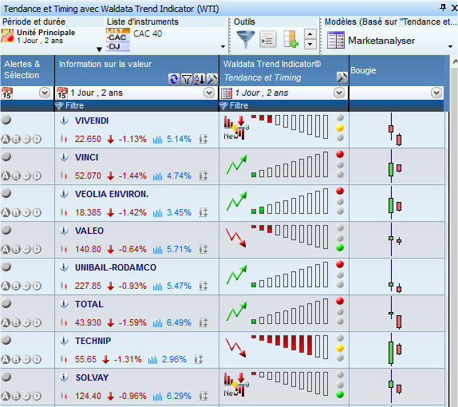This screenshot has height=407, width=458.
Task: Toggle alert D for VALEO
Action: point(37,249)
